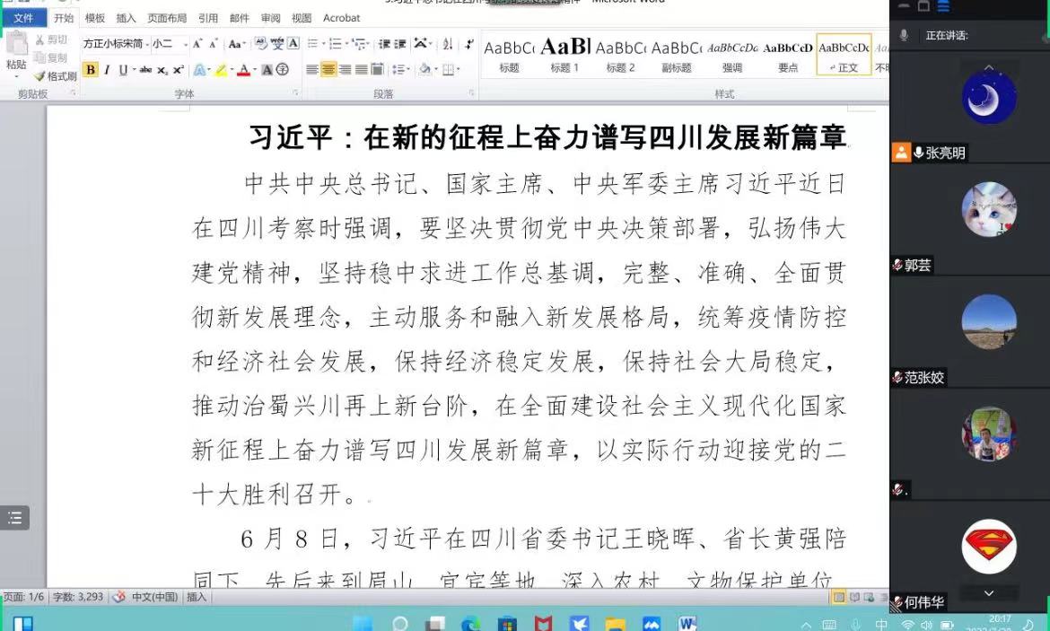Apply the 标题 1 heading style

point(564,55)
